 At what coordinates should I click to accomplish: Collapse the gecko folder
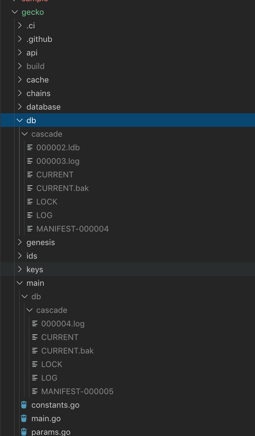14,12
